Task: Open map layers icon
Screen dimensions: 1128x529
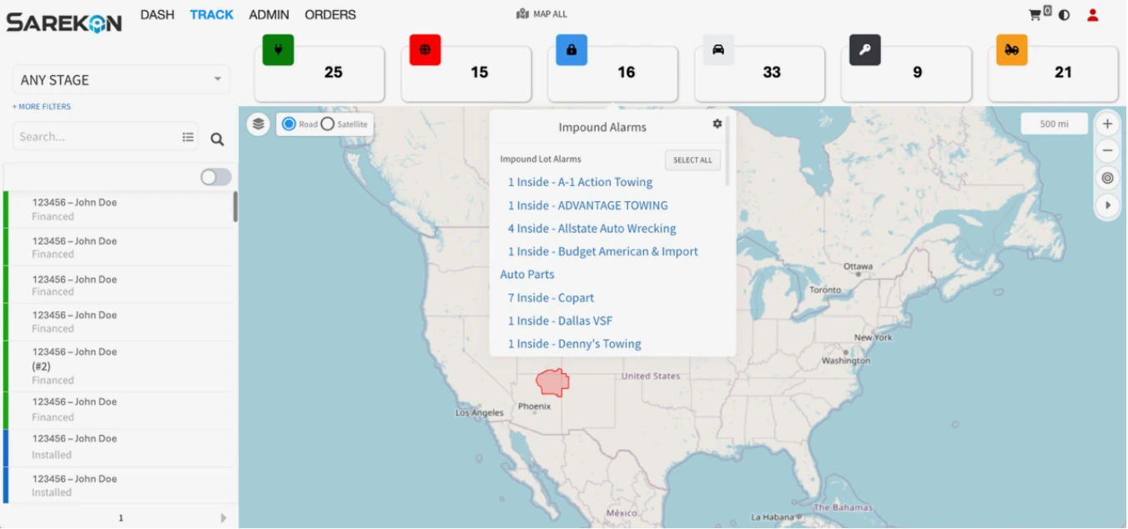Action: (259, 124)
